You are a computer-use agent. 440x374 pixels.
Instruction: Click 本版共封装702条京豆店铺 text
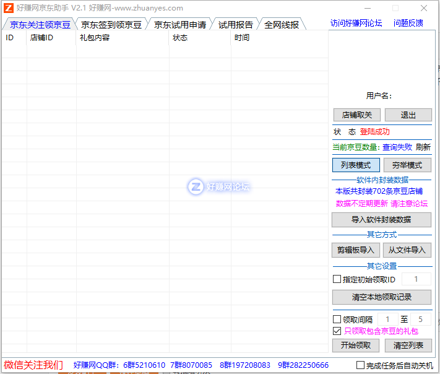(379, 191)
